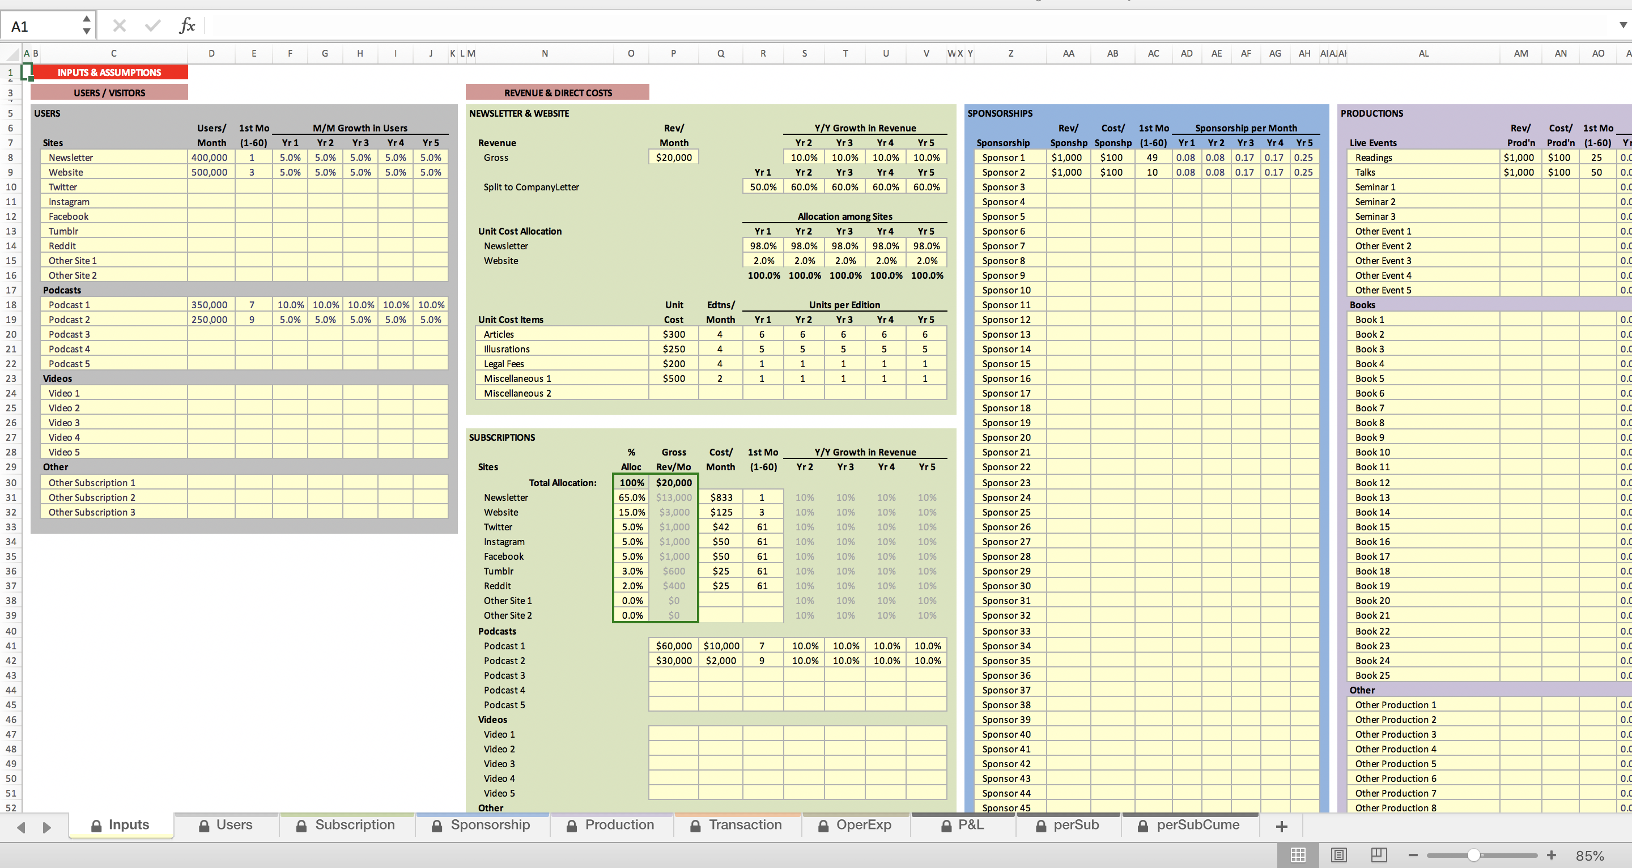Select Podcast 1 users cell 350,000
Screen dimensions: 1632x868
[211, 305]
